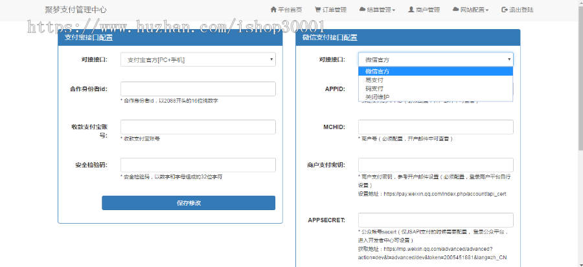Click the 商户号 hint under MCHID
The height and width of the screenshot is (267, 583).
406,139
